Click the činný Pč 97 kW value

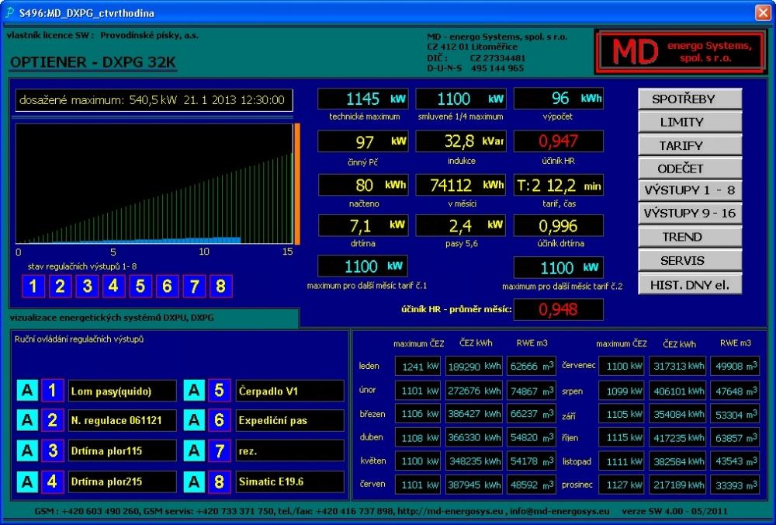(x=362, y=141)
